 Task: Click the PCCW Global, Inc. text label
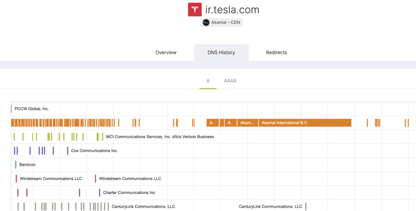(x=31, y=109)
